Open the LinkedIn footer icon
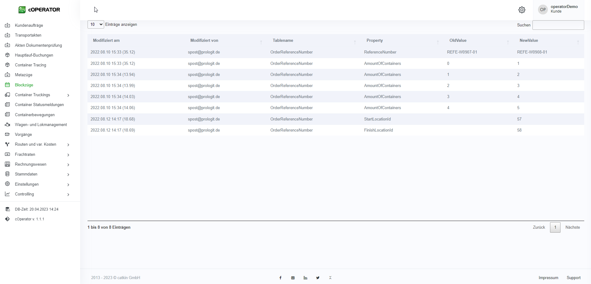This screenshot has height=284, width=591. 305,278
